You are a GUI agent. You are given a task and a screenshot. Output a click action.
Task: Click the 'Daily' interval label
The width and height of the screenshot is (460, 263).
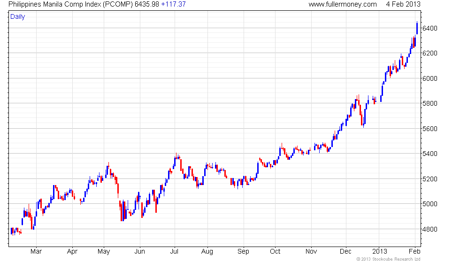pyautogui.click(x=18, y=17)
